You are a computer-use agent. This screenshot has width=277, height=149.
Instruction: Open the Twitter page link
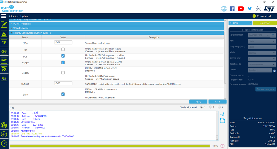pyautogui.click(x=250, y=9)
